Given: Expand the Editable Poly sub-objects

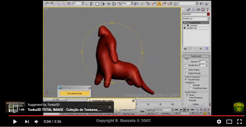Looking at the screenshot, I should click(185, 28).
